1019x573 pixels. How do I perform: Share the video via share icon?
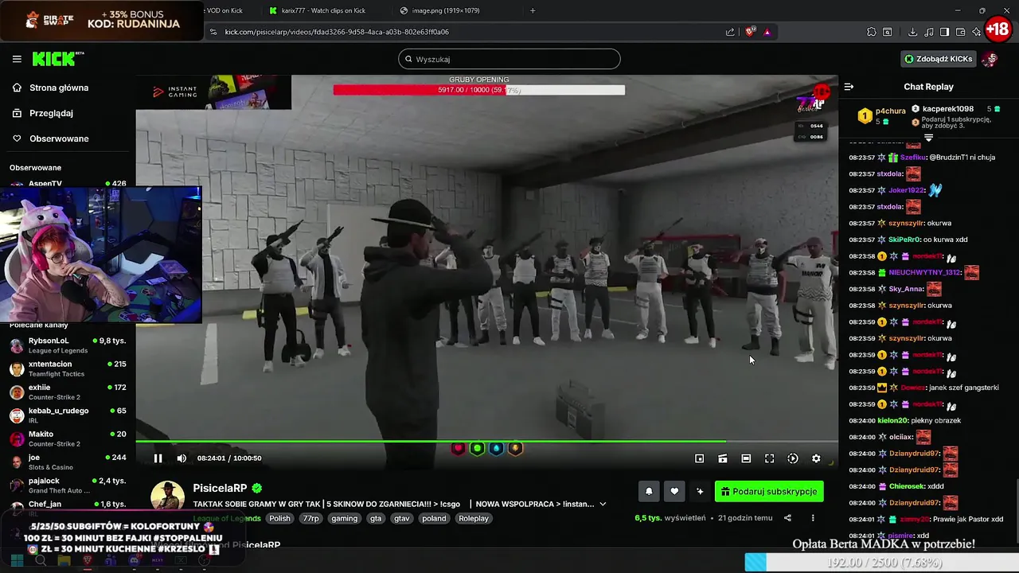(787, 518)
